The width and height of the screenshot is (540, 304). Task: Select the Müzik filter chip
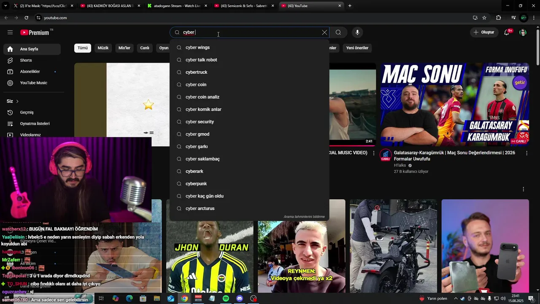[103, 48]
